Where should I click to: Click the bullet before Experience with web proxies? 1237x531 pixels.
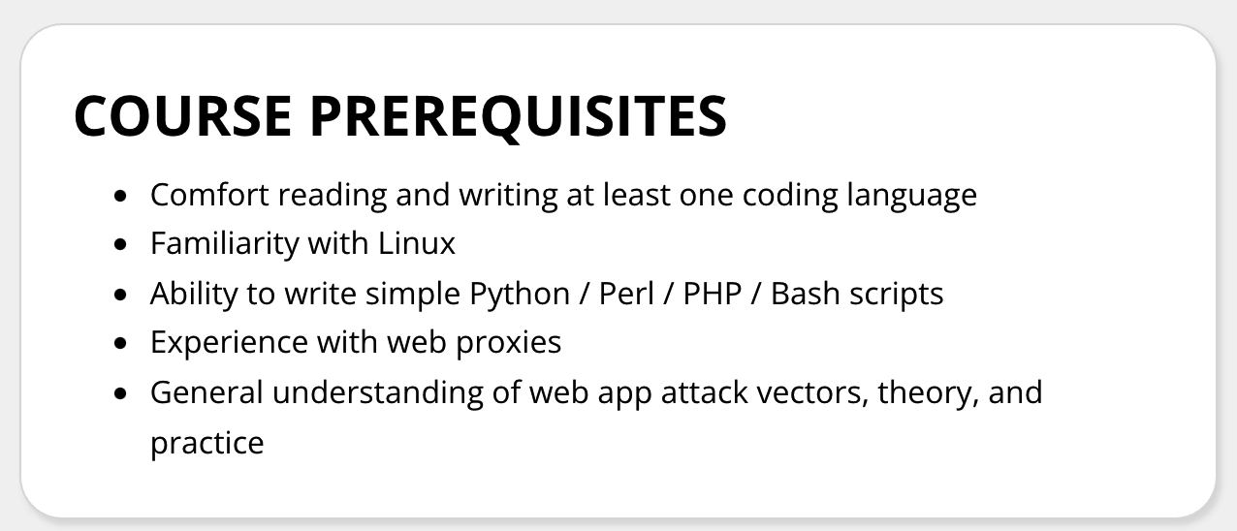(x=120, y=344)
